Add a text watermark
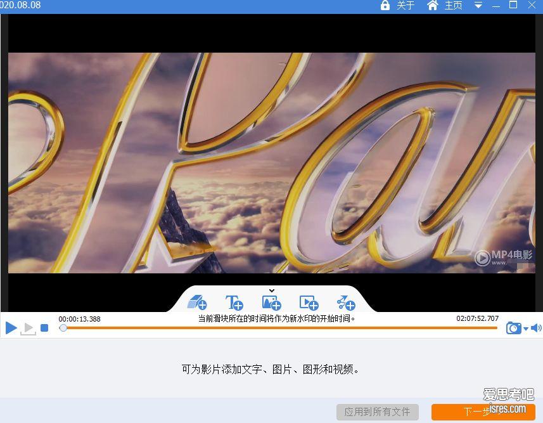The height and width of the screenshot is (423, 543). pos(234,303)
